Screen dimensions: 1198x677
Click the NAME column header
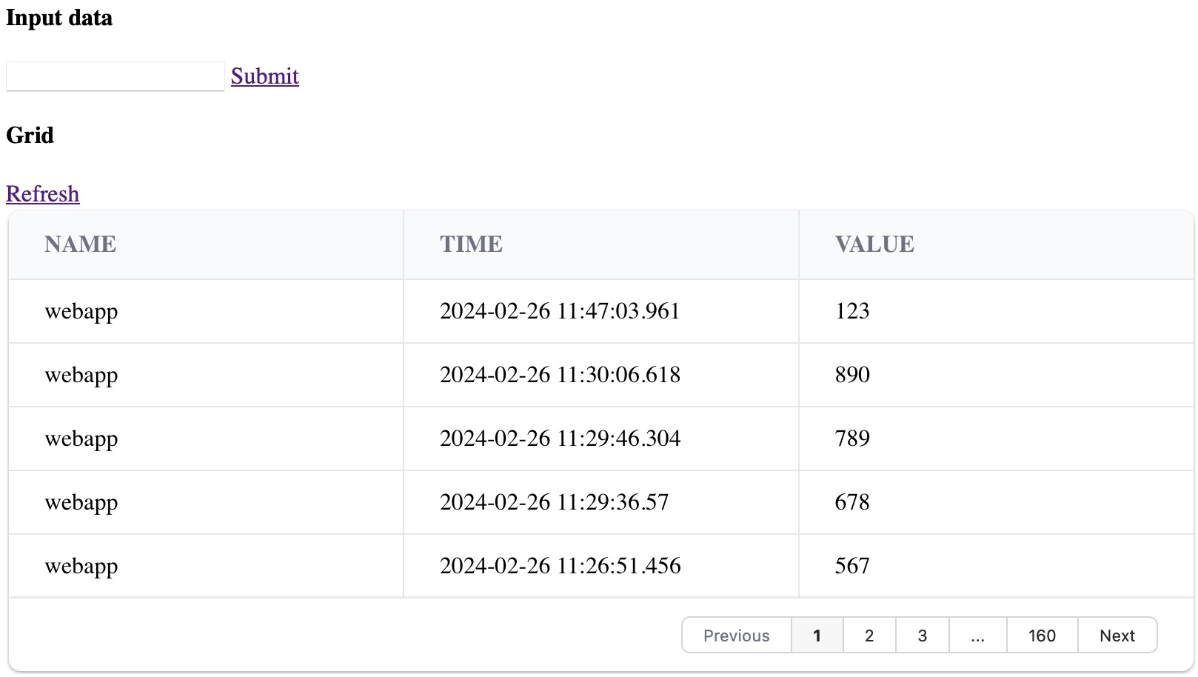pyautogui.click(x=80, y=244)
